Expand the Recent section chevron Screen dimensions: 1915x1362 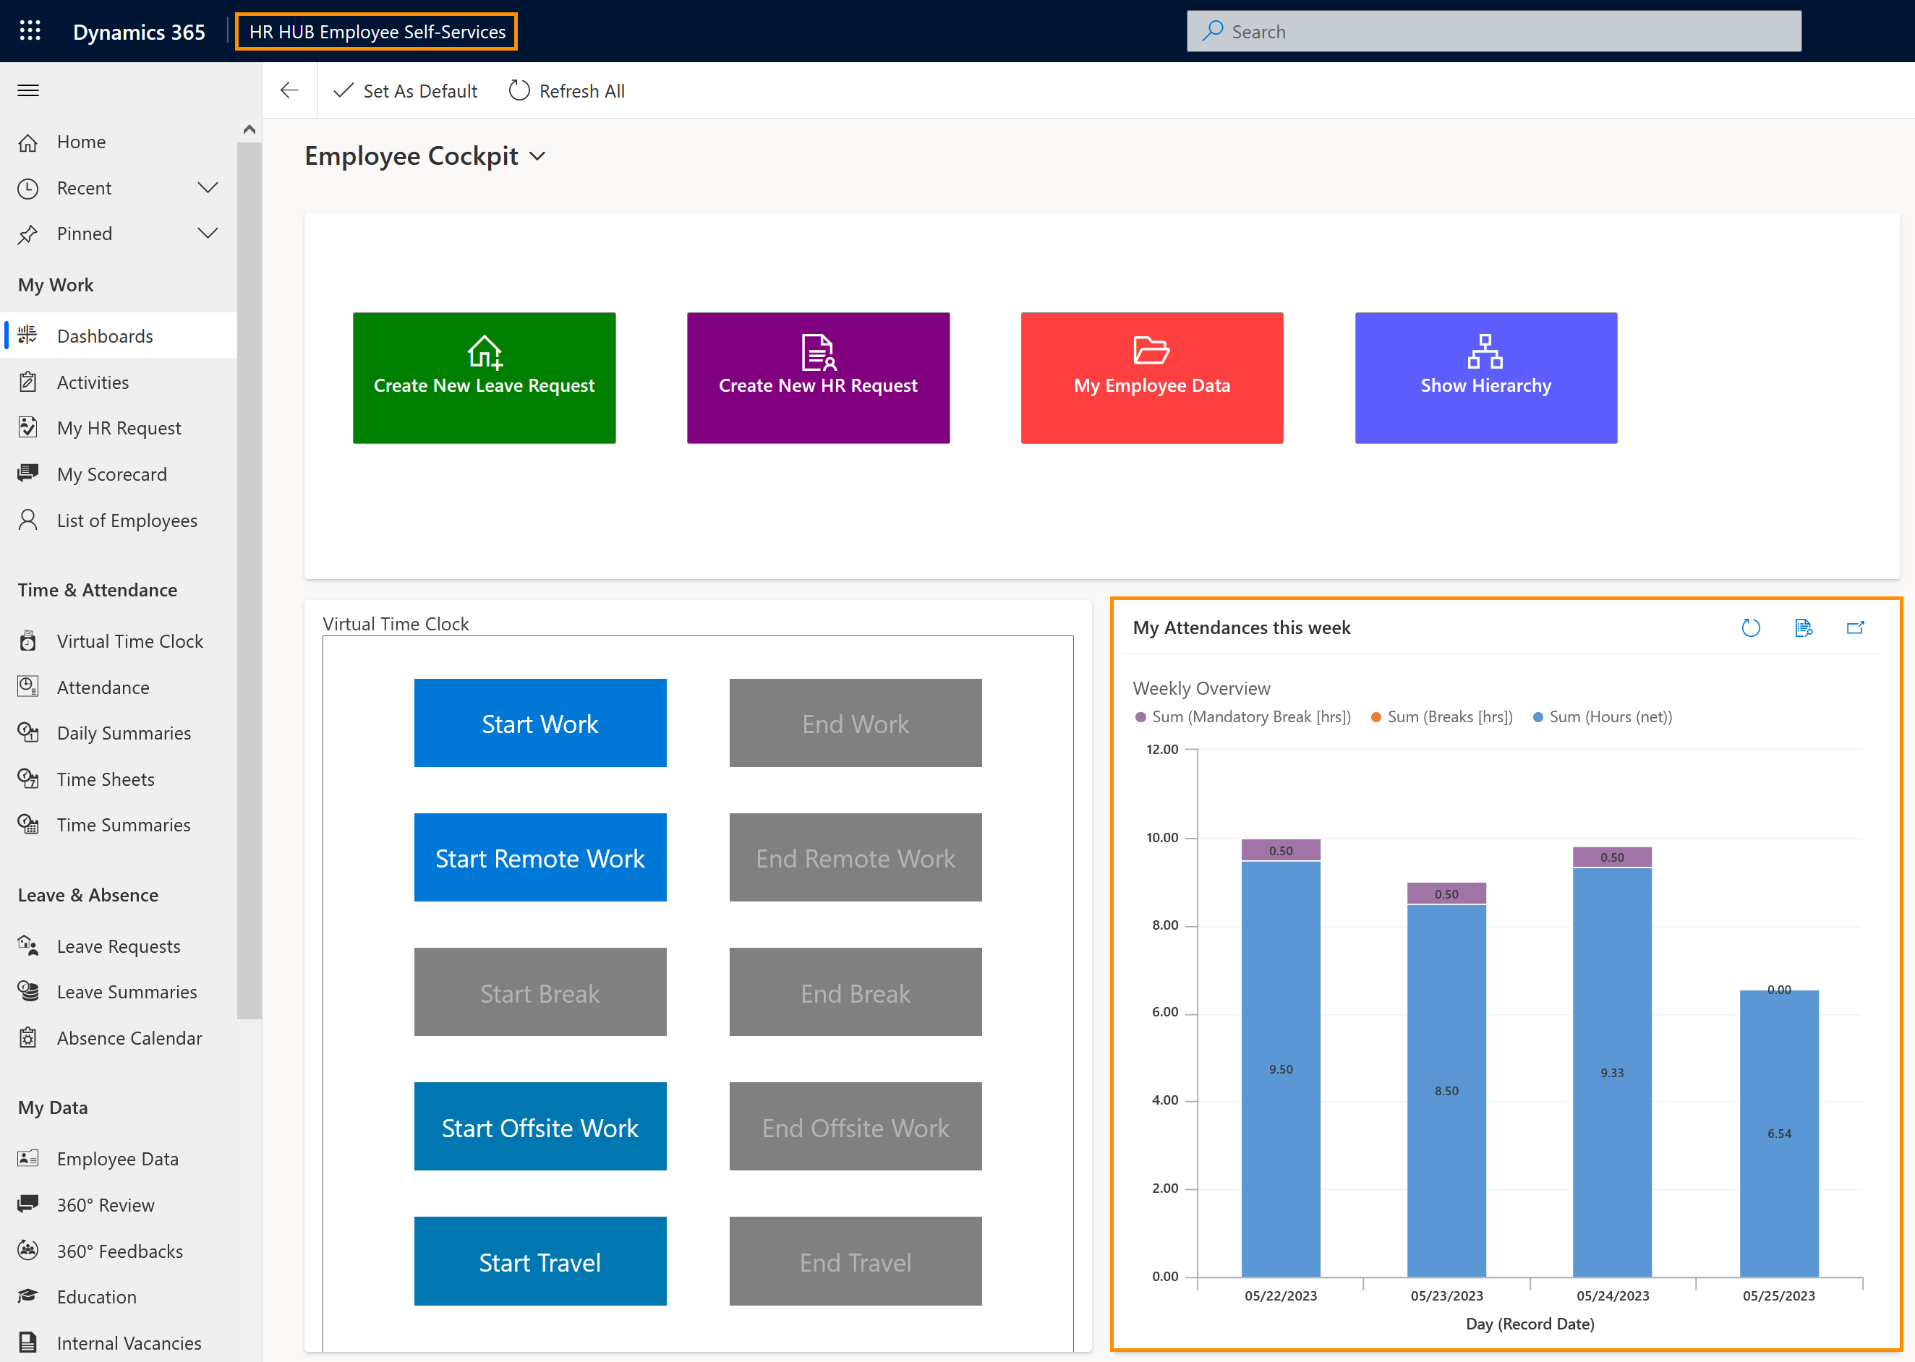(208, 188)
